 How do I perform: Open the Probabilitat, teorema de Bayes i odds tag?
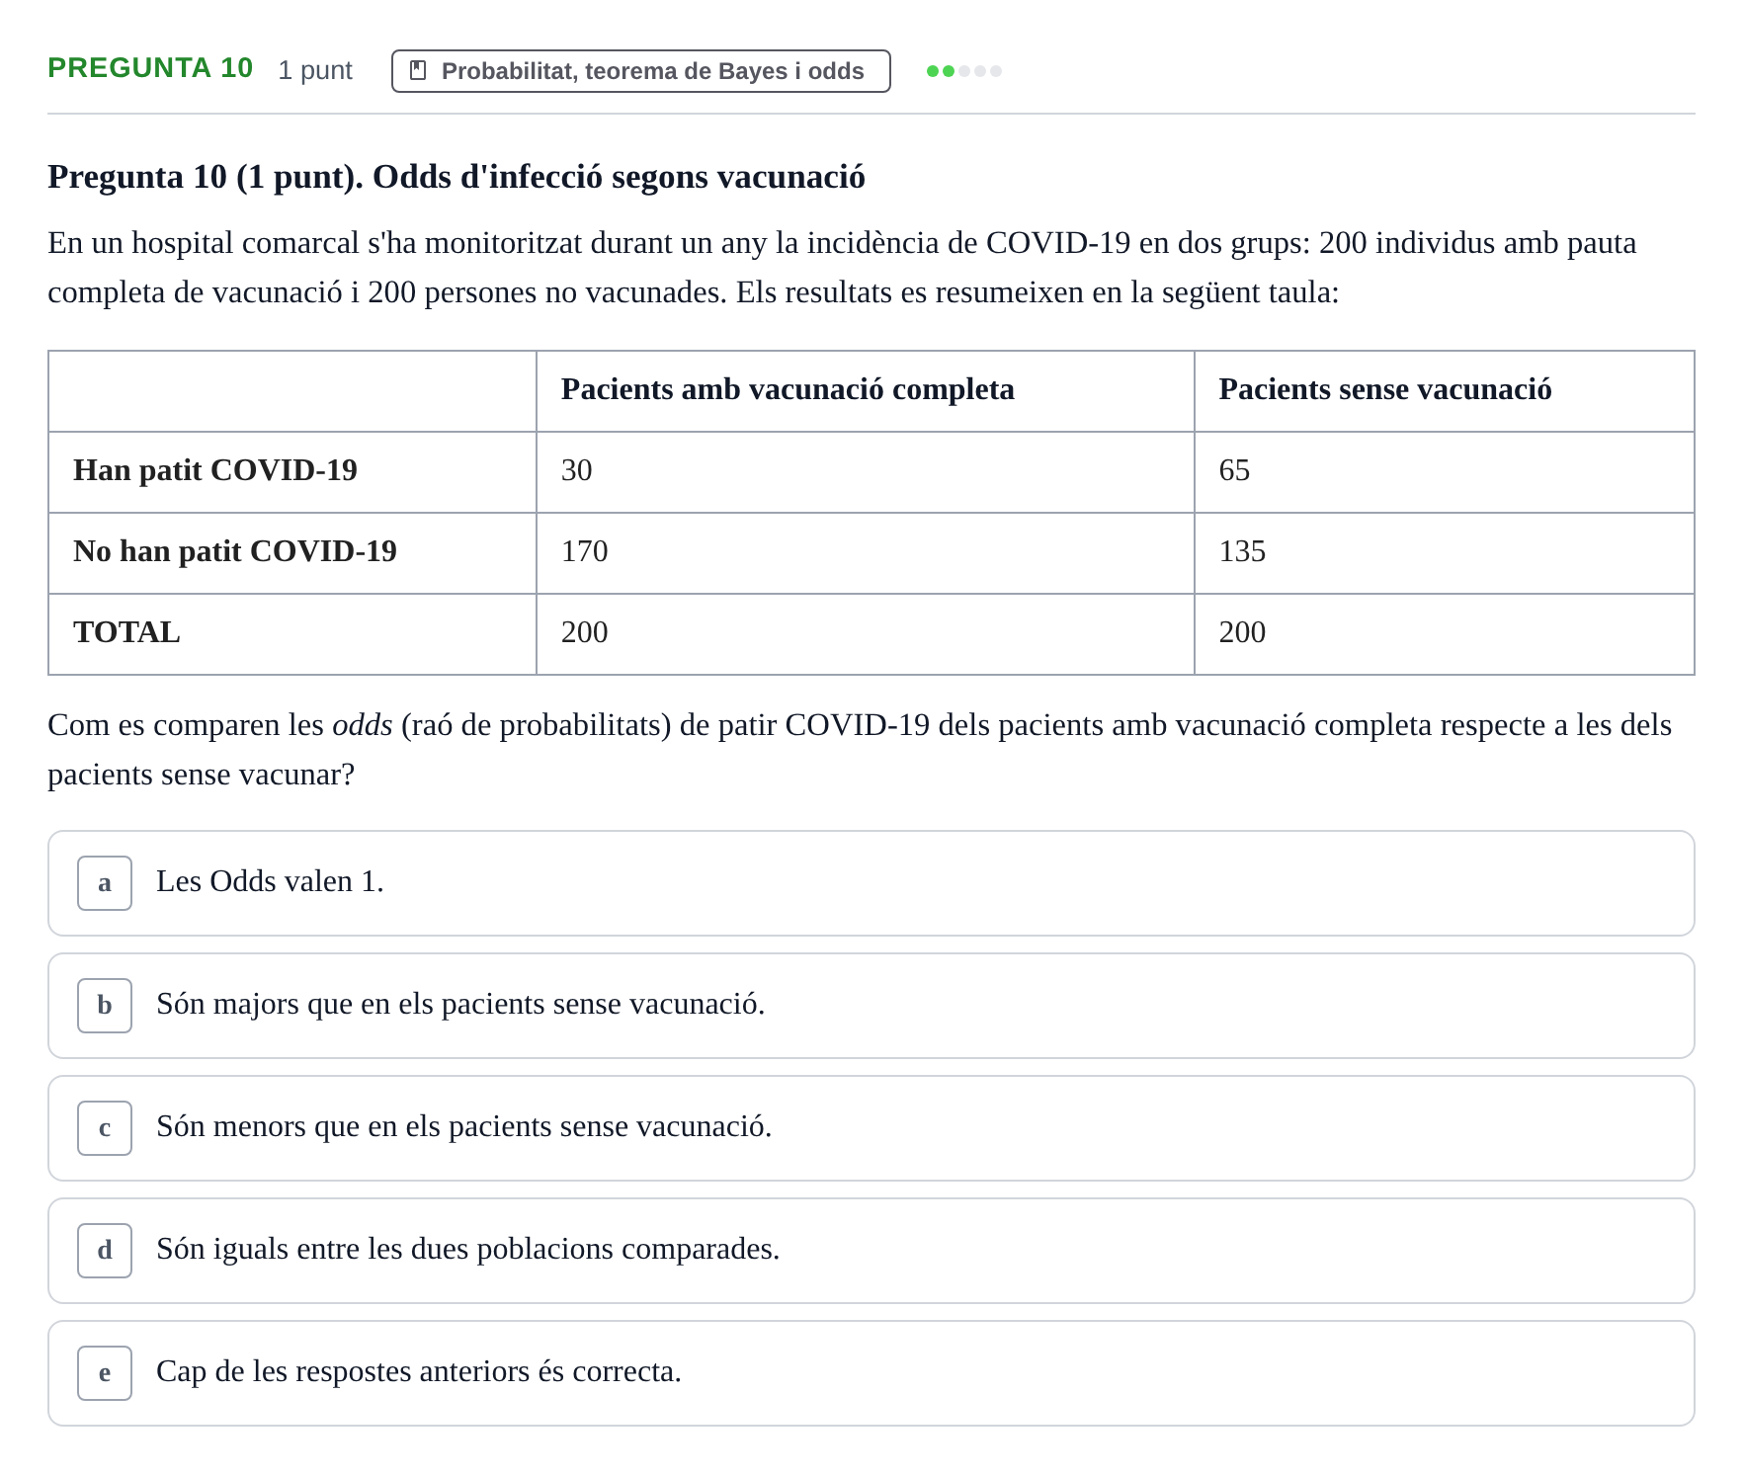click(640, 71)
